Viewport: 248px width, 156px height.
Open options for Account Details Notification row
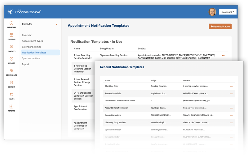(231, 108)
